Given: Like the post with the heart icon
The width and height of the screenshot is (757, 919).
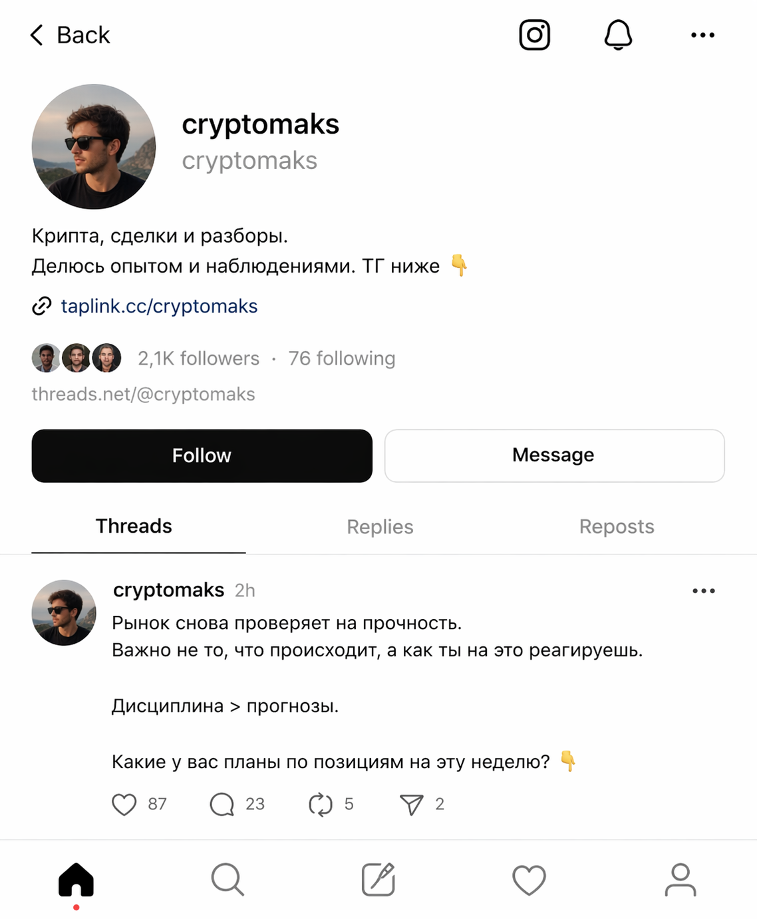Looking at the screenshot, I should 125,805.
